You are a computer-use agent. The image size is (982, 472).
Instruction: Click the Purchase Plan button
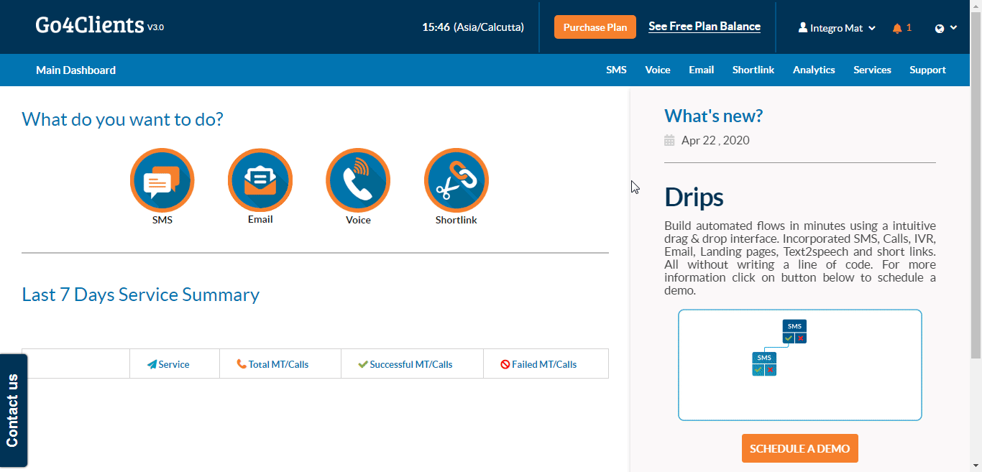pos(595,27)
